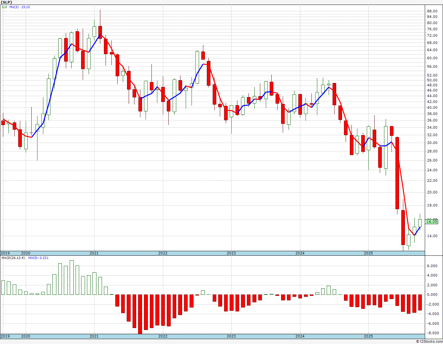The image size is (443, 344).
Task: Click 2024 on the price chart time axis
Action: coord(300,253)
